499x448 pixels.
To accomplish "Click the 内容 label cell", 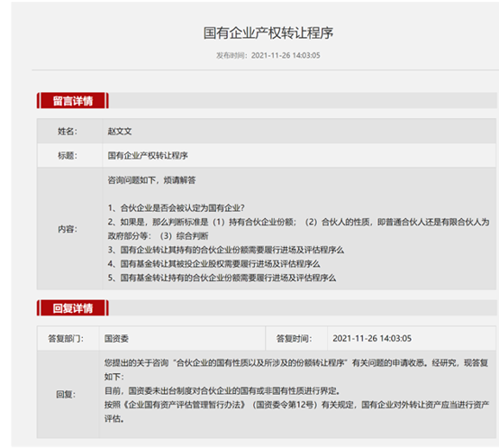I will [69, 229].
